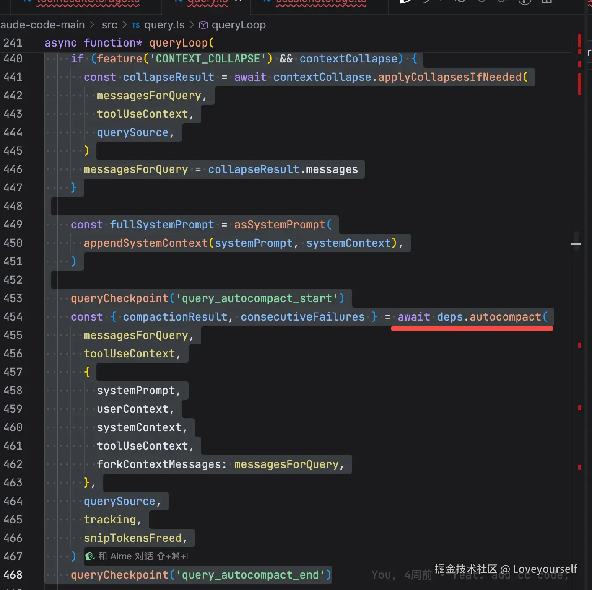This screenshot has height=590, width=592.
Task: Click the Aime chat icon on line 467
Action: coord(90,556)
